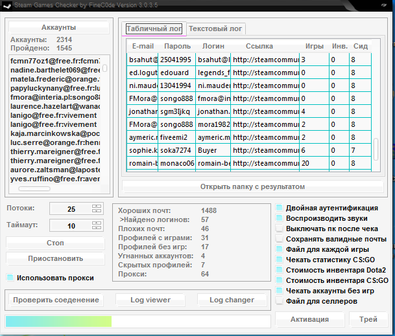This screenshot has width=395, height=336.
Task: Decrease Таймаут value with down arrow
Action: 97,227
